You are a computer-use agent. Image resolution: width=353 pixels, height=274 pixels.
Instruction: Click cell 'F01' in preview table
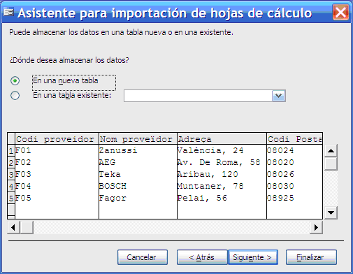tap(57, 150)
